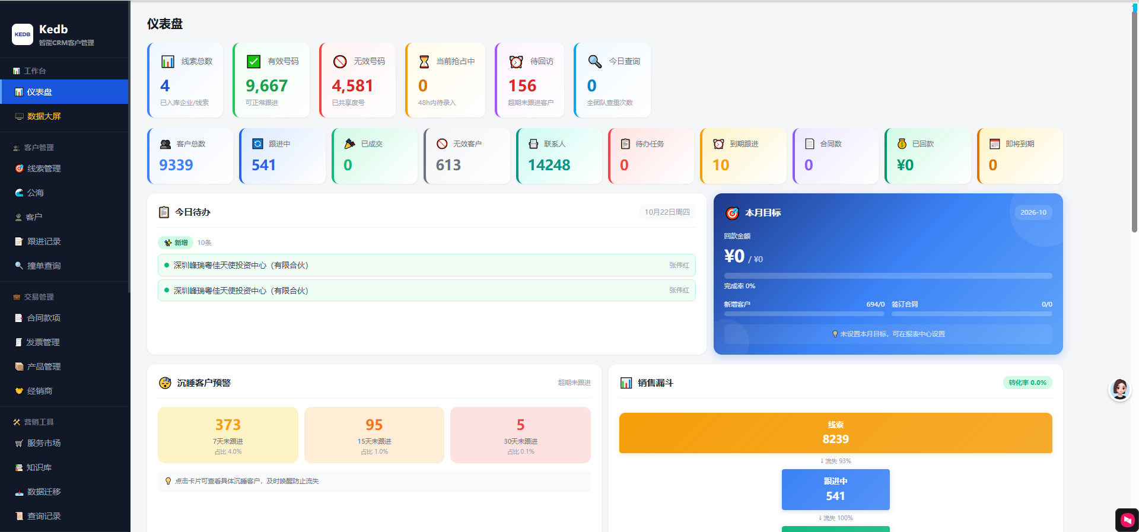Open 撞单查询 in the sidebar
This screenshot has height=532, width=1139.
click(x=64, y=266)
